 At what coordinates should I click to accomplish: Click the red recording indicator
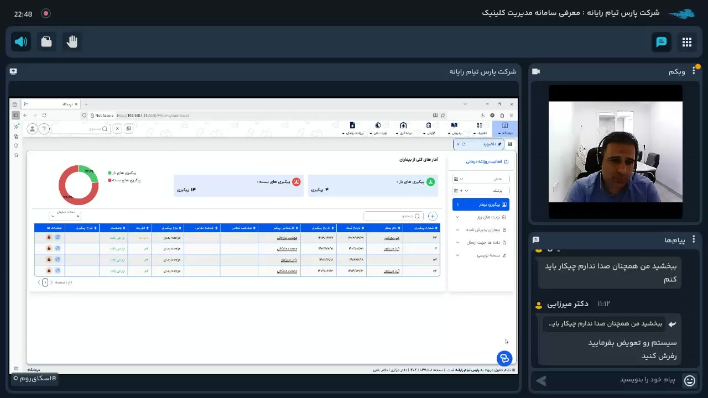coord(46,13)
